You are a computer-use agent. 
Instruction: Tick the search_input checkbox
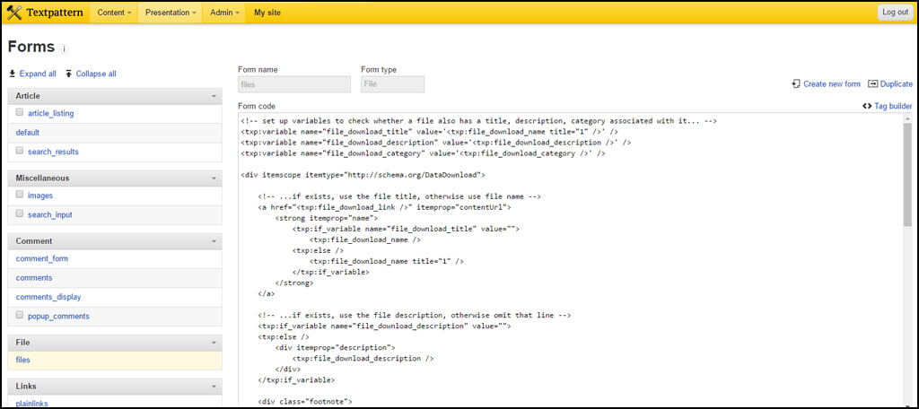[20, 213]
